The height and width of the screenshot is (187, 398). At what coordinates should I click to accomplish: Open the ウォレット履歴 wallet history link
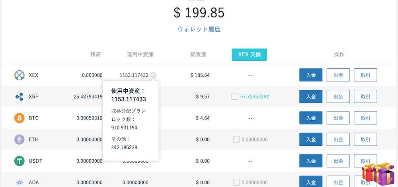pos(199,29)
